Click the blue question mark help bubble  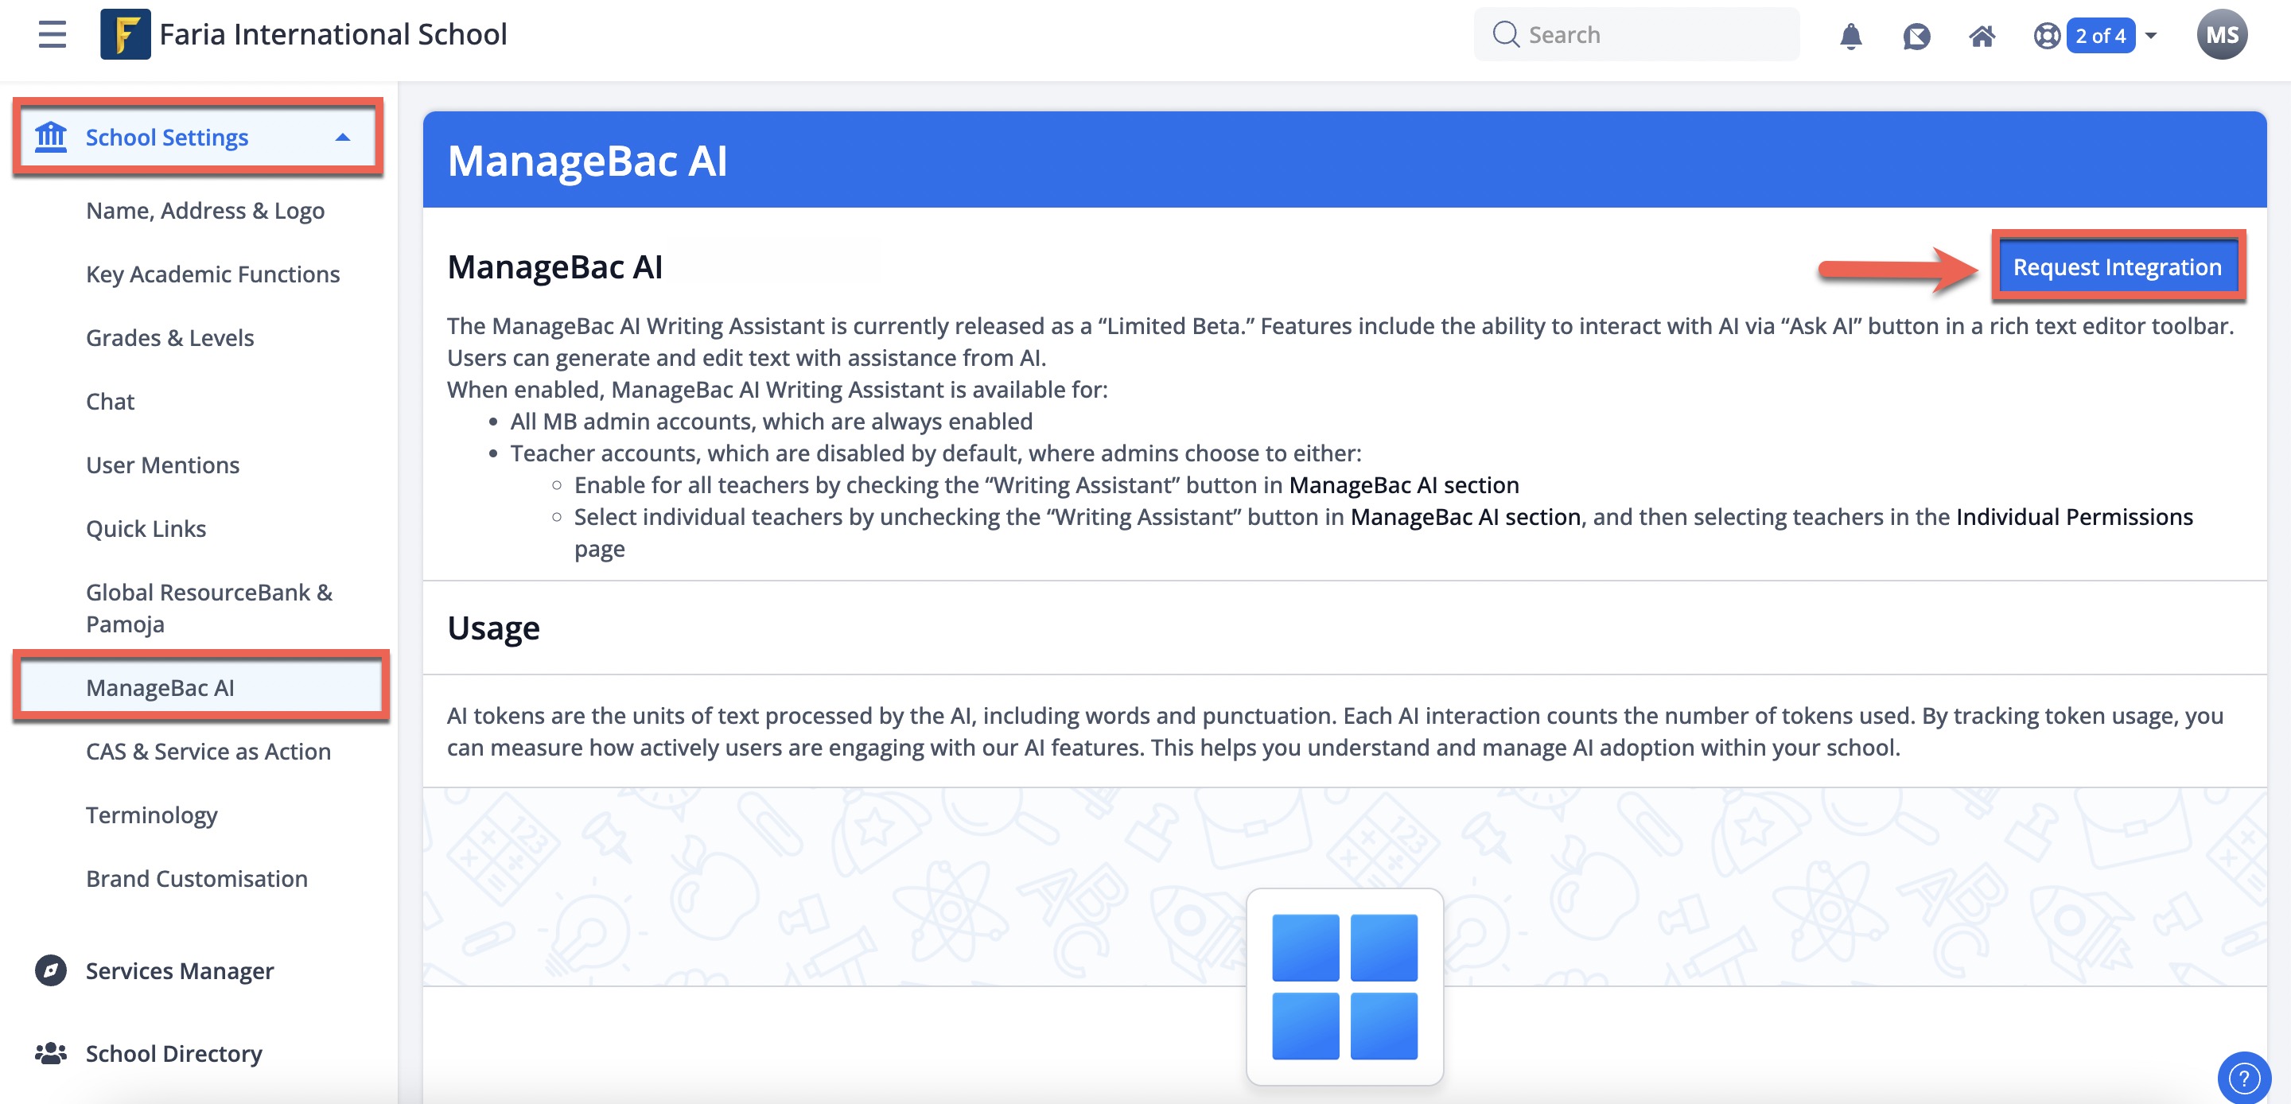[2243, 1077]
